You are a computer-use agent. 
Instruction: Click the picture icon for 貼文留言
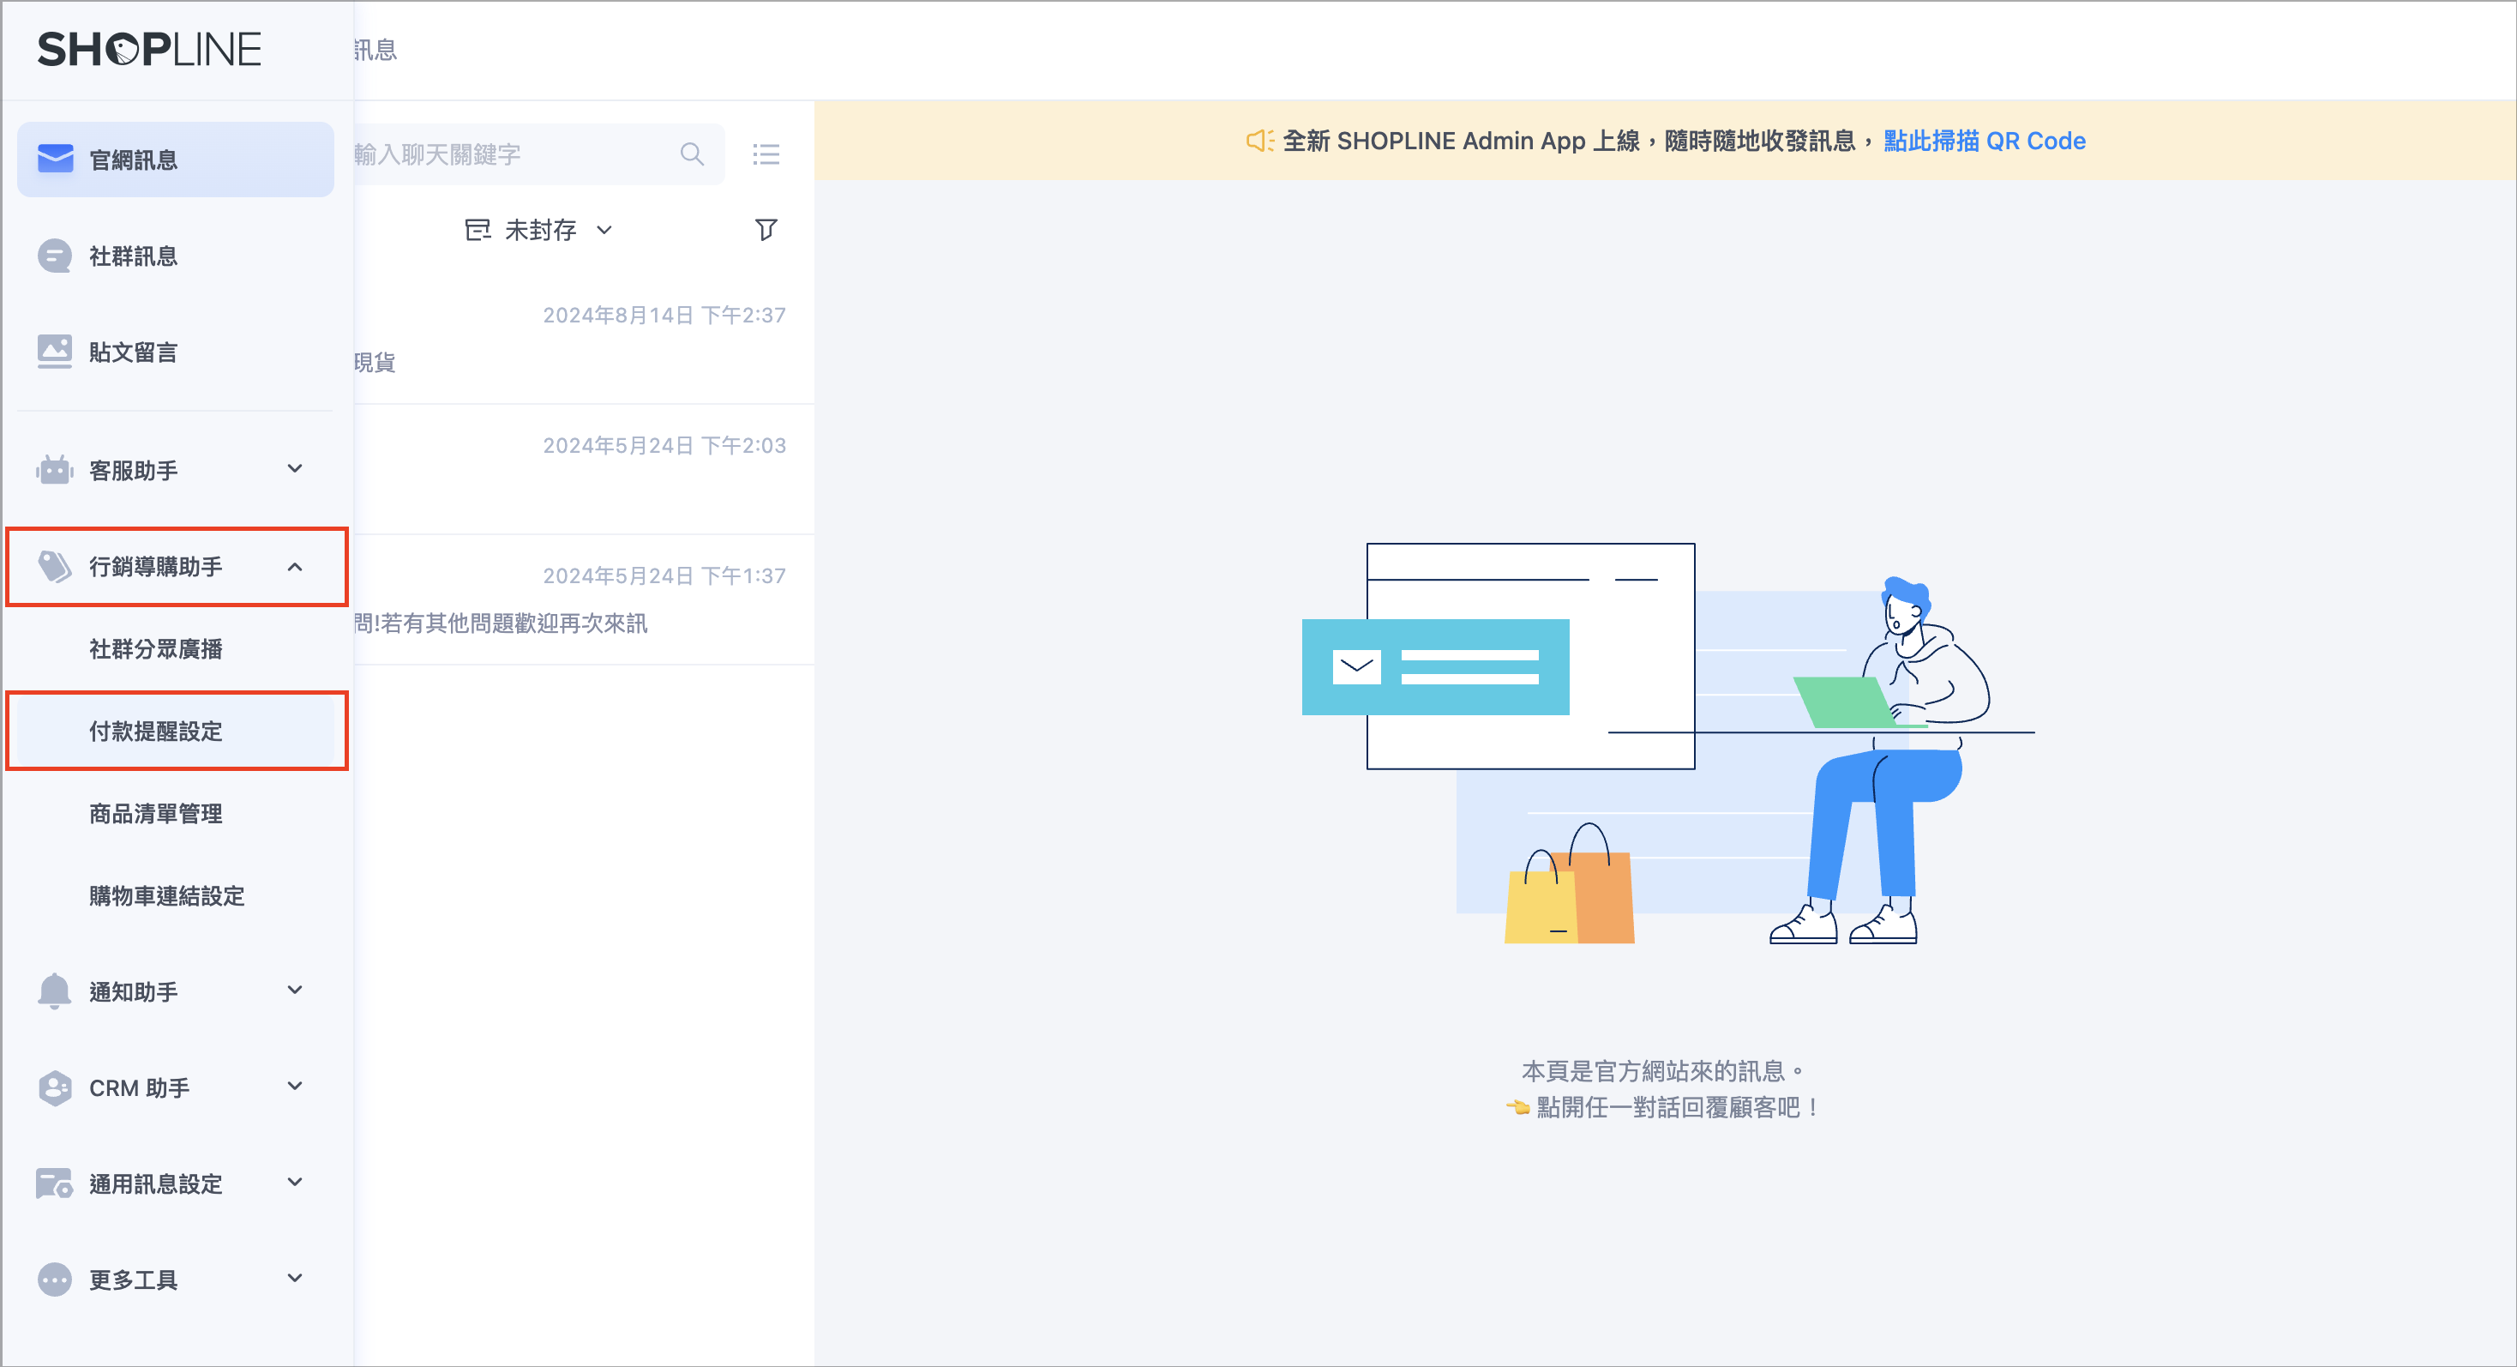55,352
